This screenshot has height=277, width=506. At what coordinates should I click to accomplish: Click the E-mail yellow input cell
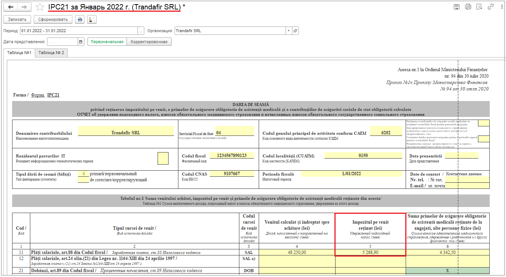[x=467, y=186]
